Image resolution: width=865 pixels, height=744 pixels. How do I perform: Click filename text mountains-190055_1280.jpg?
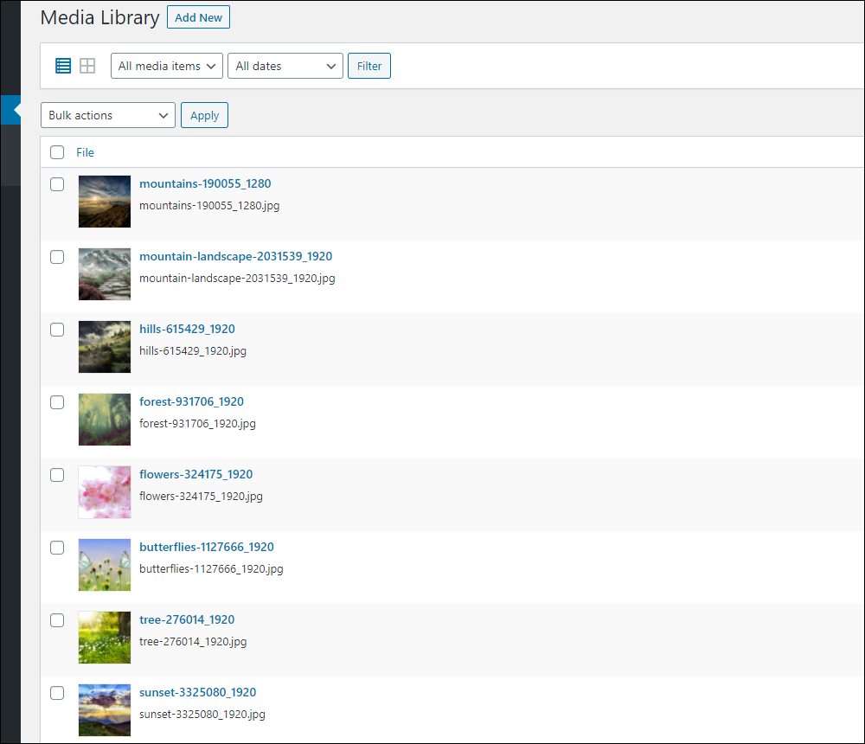click(209, 206)
